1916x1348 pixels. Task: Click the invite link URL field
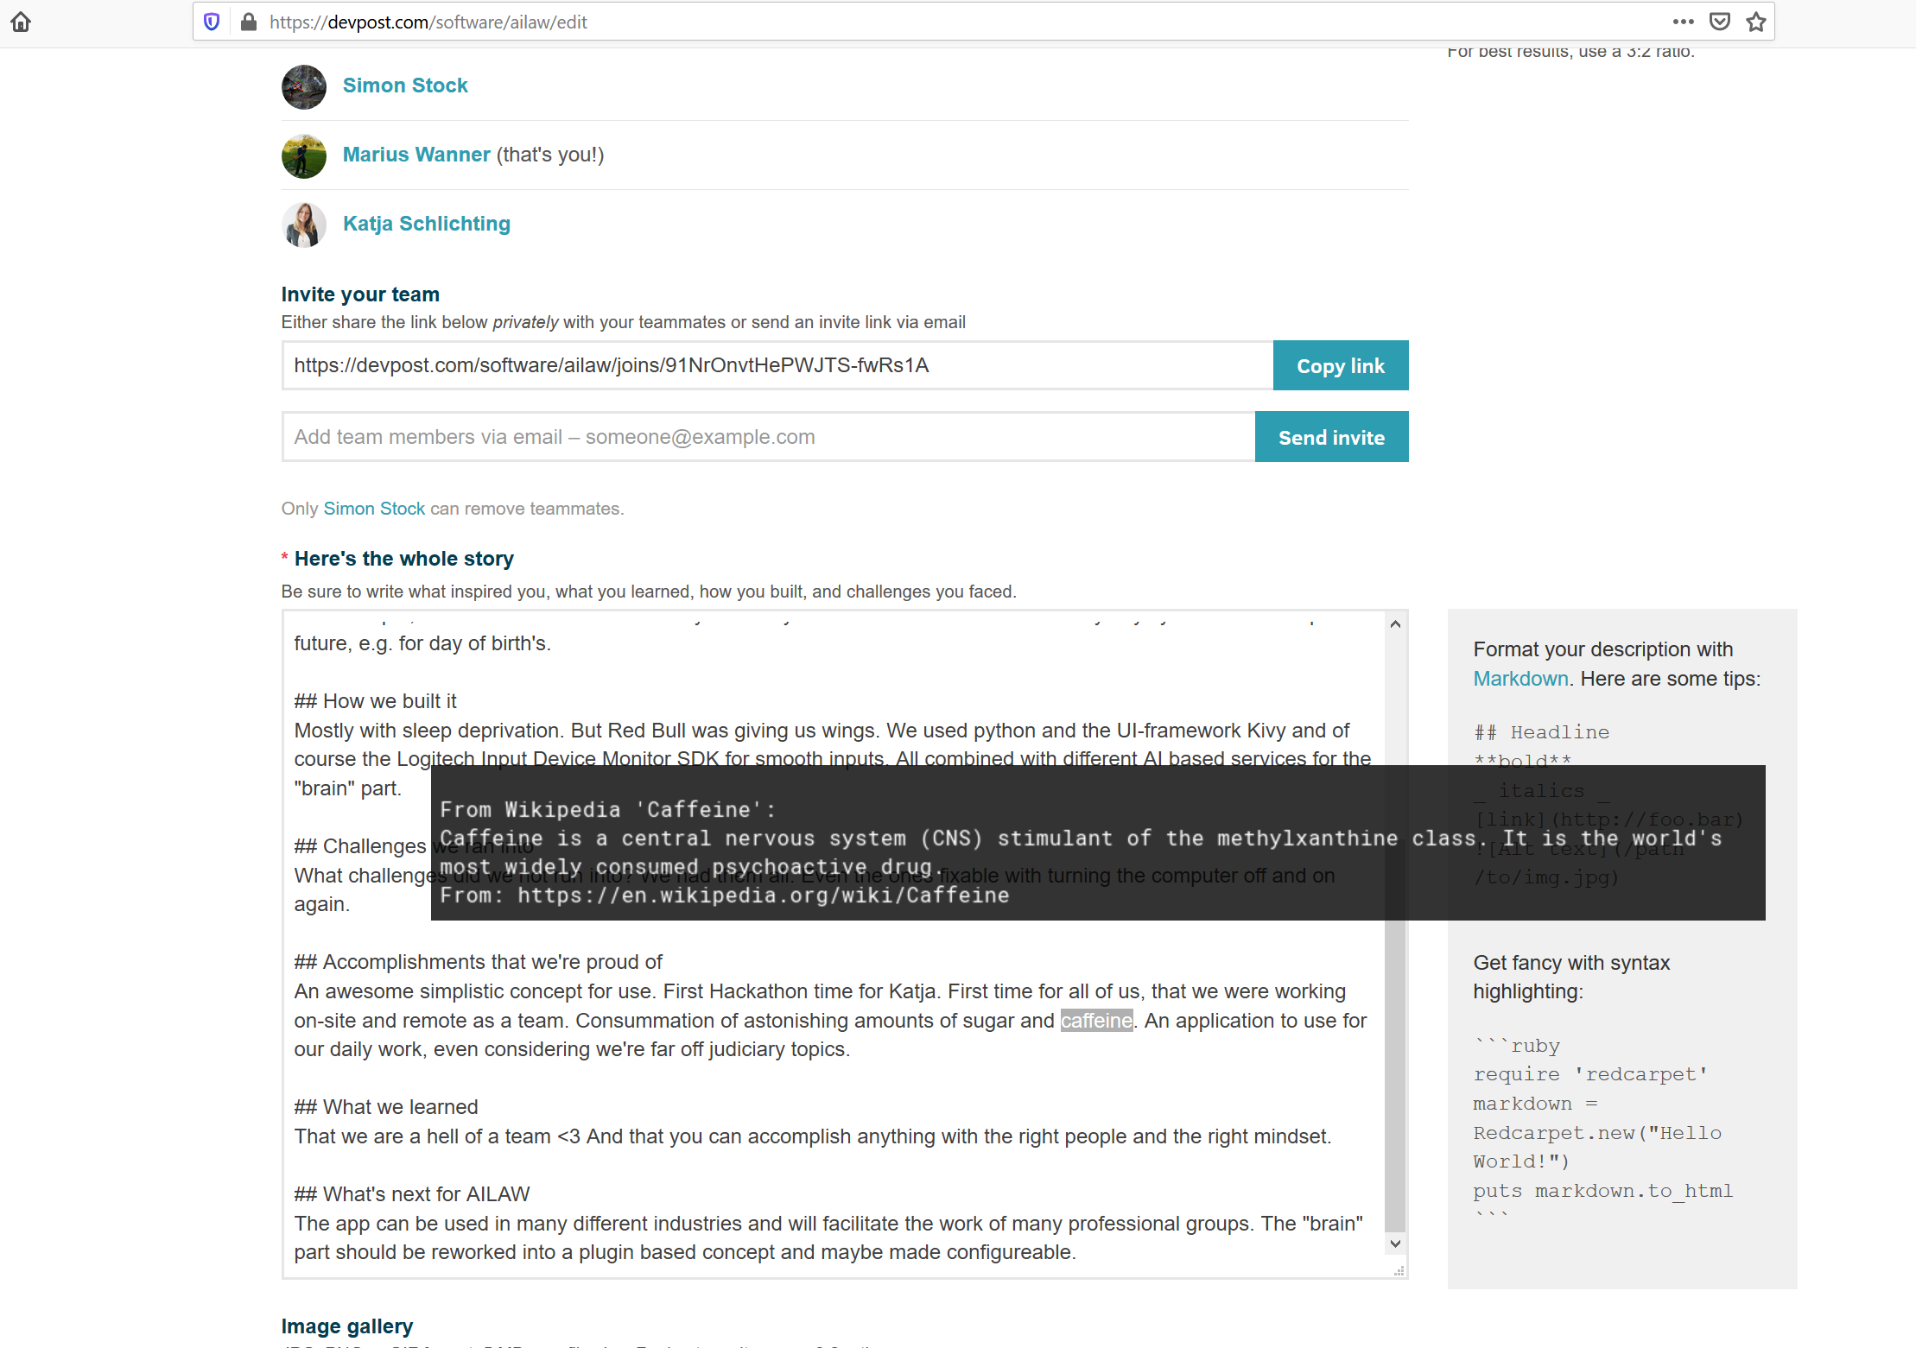(777, 365)
